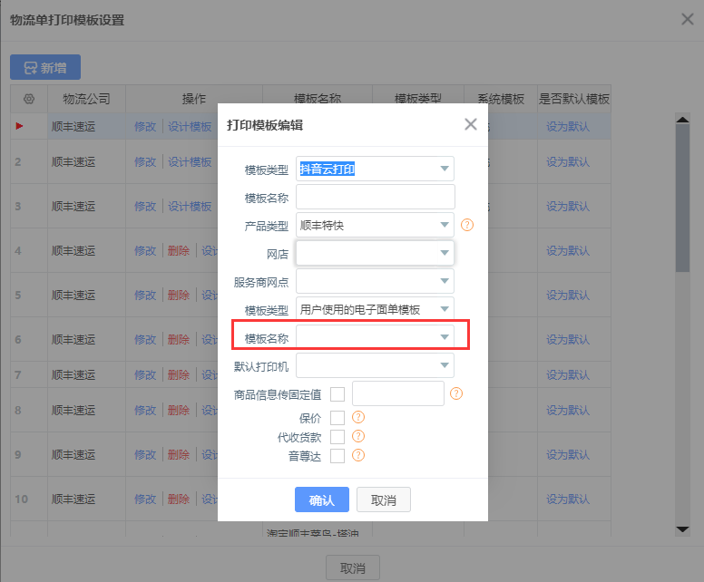Click 设为默认 in row 3
This screenshot has height=582, width=704.
click(568, 206)
